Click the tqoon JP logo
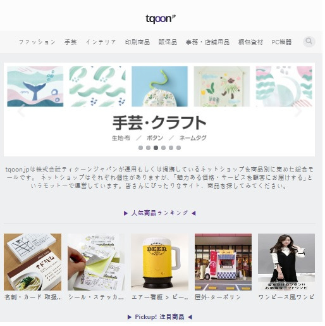This screenshot has height=326, width=325. coord(161,19)
